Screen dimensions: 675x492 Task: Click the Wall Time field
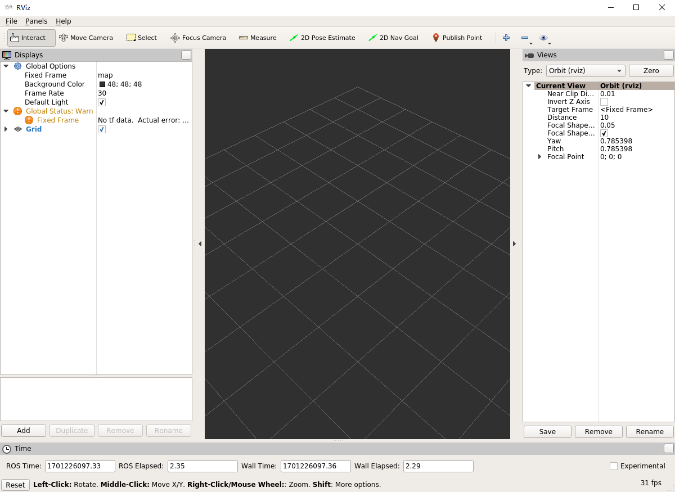(x=316, y=466)
